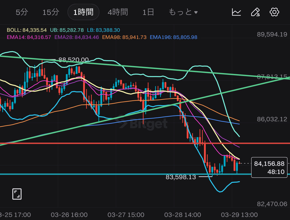Open chart settings gear icon
Viewport: 290px width, 220px height.
[274, 12]
